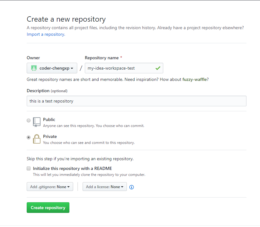Click the Create a new repository heading
The height and width of the screenshot is (227, 260).
66,19
